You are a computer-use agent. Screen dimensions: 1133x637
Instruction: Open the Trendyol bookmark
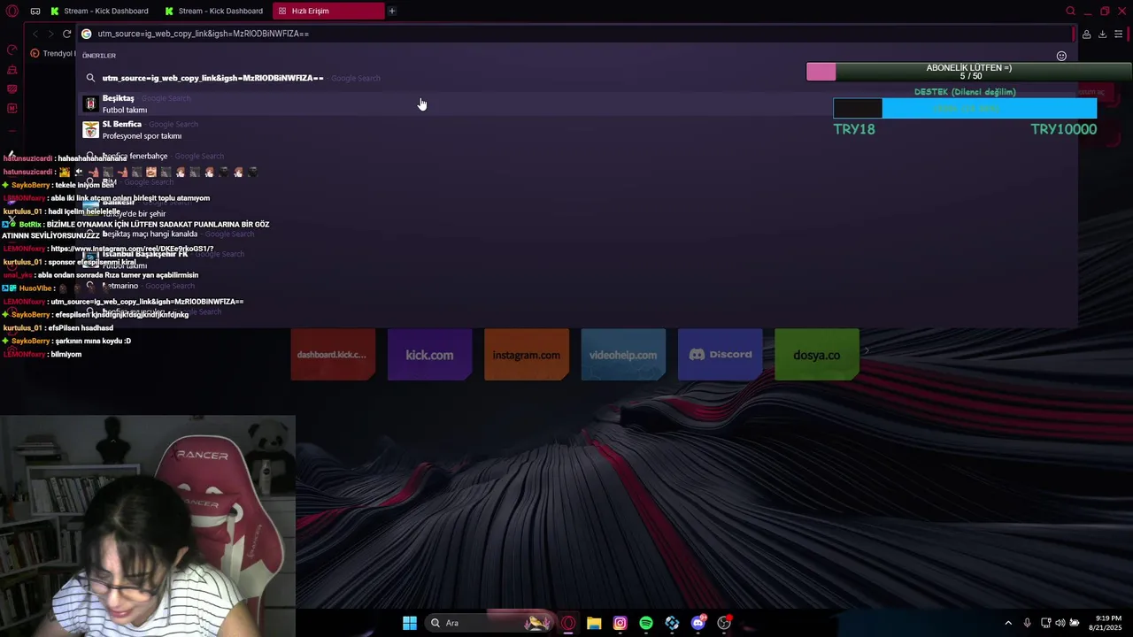(x=53, y=53)
